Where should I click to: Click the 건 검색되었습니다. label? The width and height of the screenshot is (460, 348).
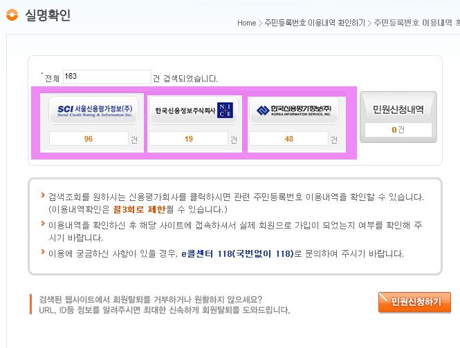point(185,79)
